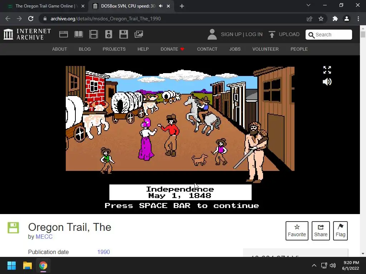Open the system volume tray icon

(x=333, y=265)
